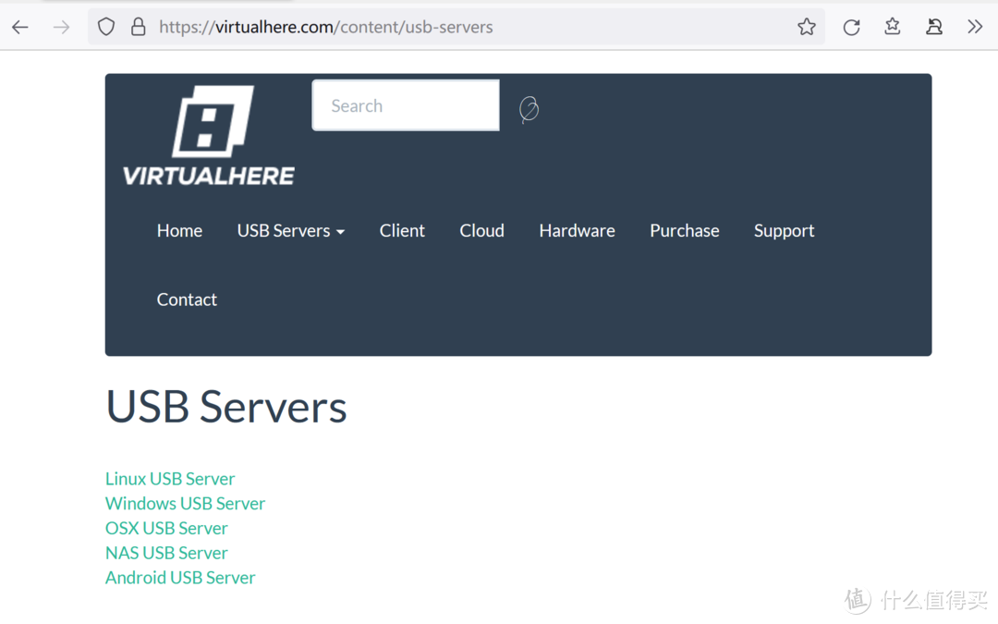Open the Cloud page from the navigation
The height and width of the screenshot is (624, 998).
coord(481,231)
